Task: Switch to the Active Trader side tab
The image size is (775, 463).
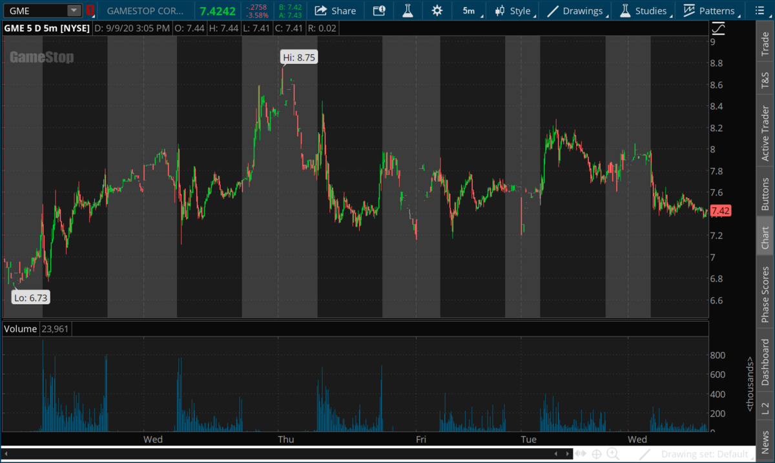Action: [x=765, y=134]
